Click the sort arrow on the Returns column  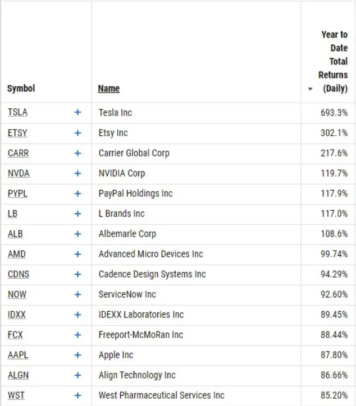click(311, 89)
